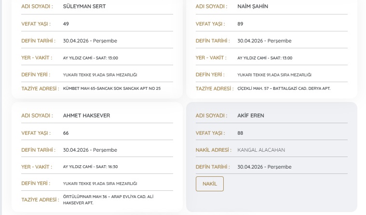Image resolution: width=366 pixels, height=215 pixels.
Task: Click Süleyman Sert's AY YILDIZ CAMİ 13:00 time
Action: (90, 58)
